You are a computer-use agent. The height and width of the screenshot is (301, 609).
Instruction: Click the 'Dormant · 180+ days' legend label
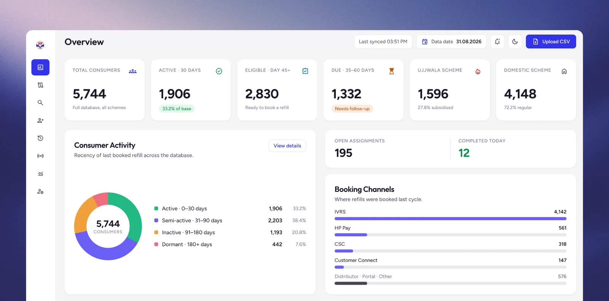187,244
